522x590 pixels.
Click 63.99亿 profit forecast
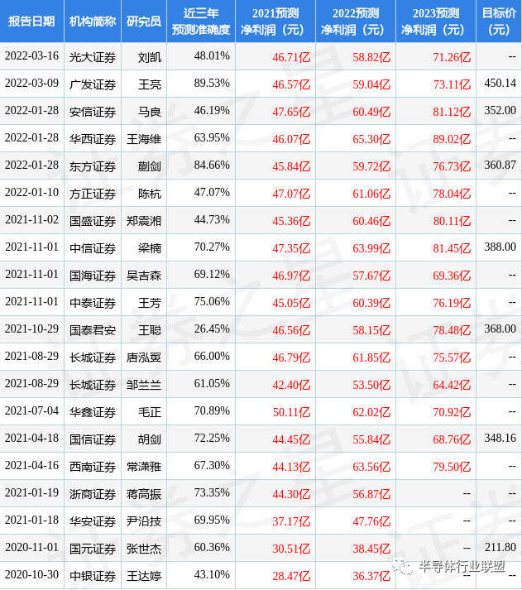coord(371,248)
